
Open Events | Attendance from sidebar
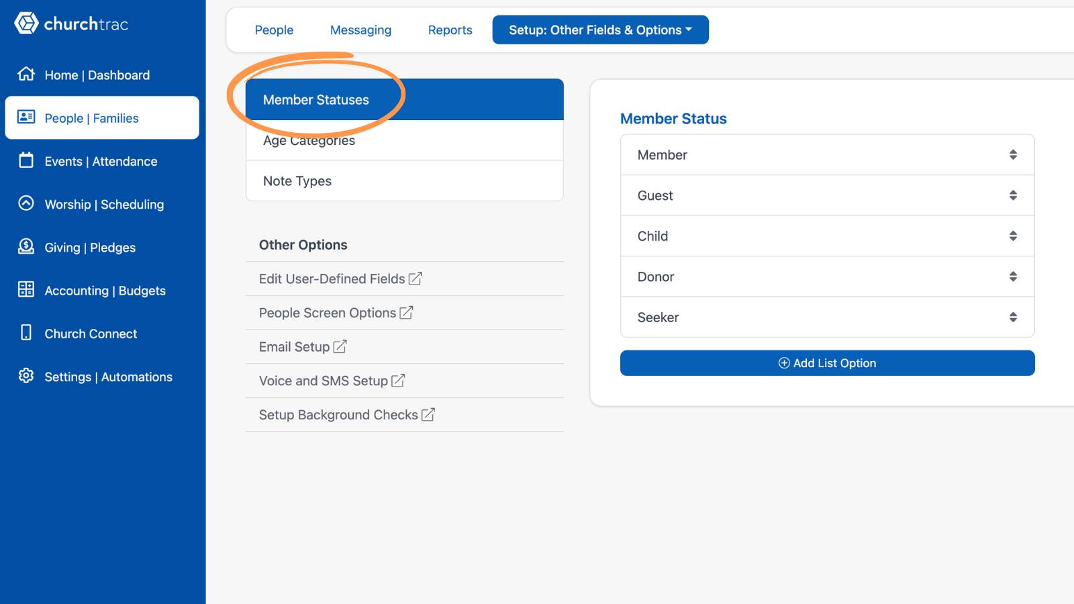pos(102,161)
